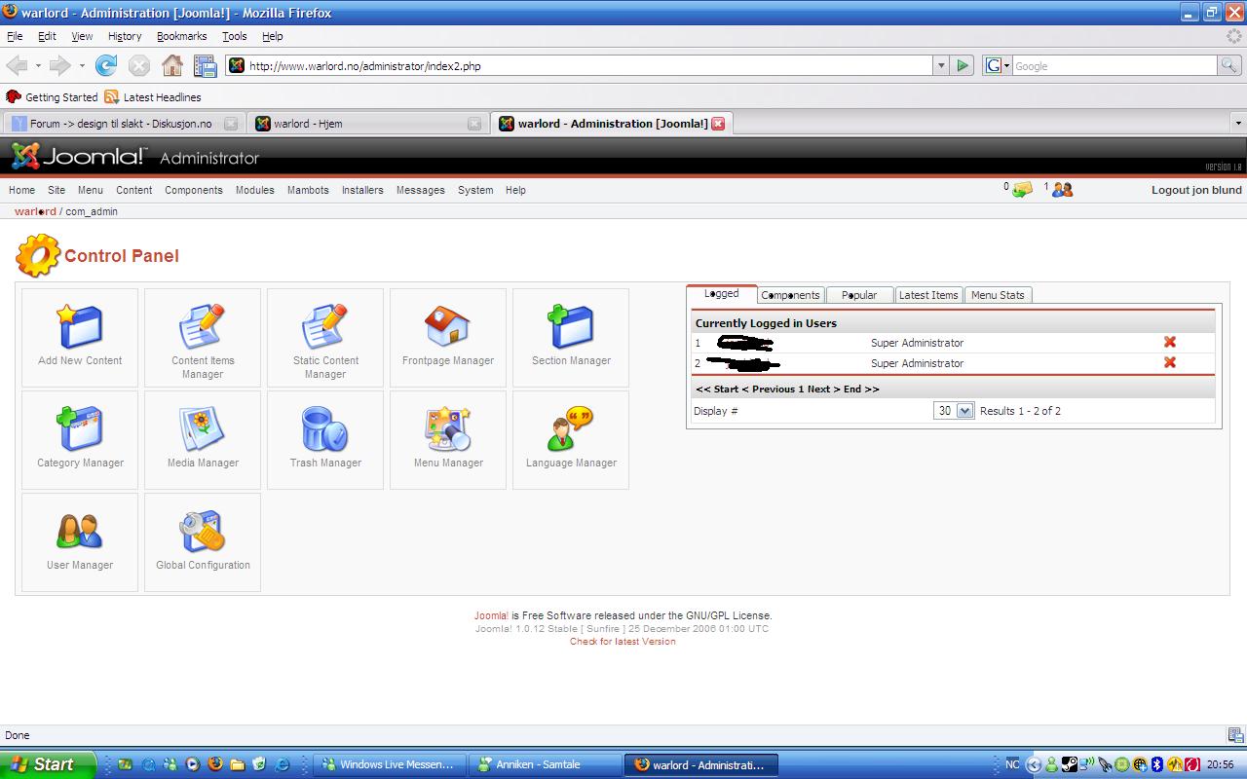Select the Logged tab

click(x=721, y=294)
